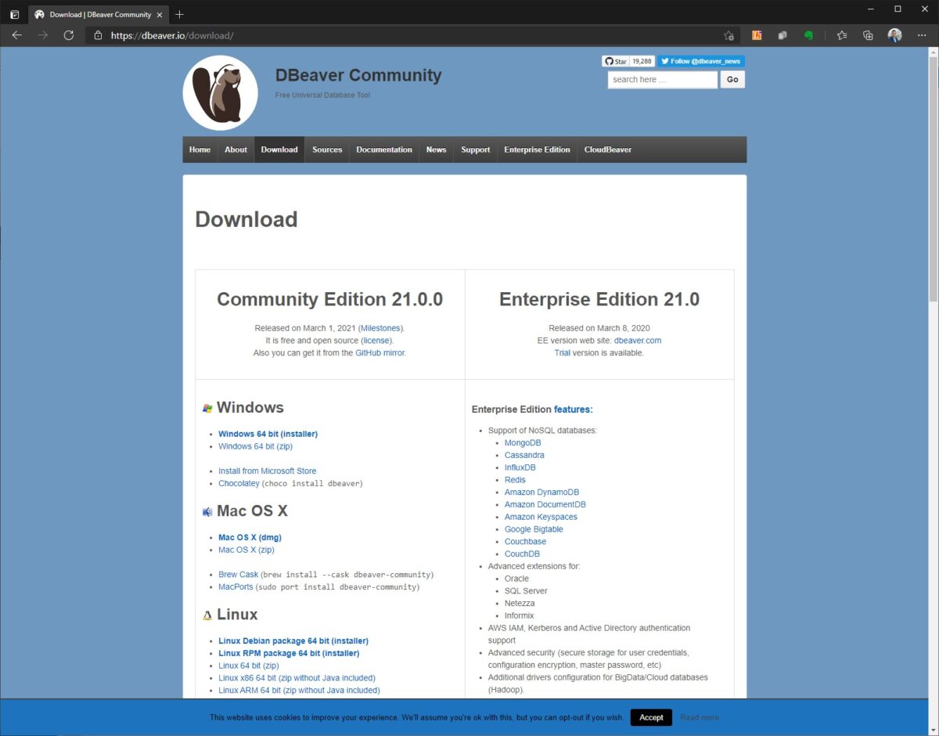This screenshot has width=939, height=736.
Task: Click the browser profile avatar
Action: [x=894, y=35]
